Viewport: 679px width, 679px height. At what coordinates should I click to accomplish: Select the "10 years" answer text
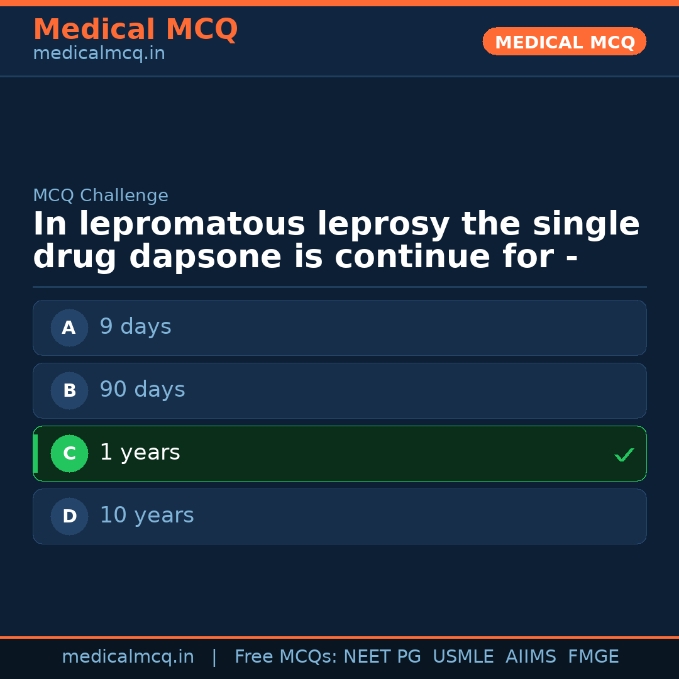pyautogui.click(x=146, y=516)
